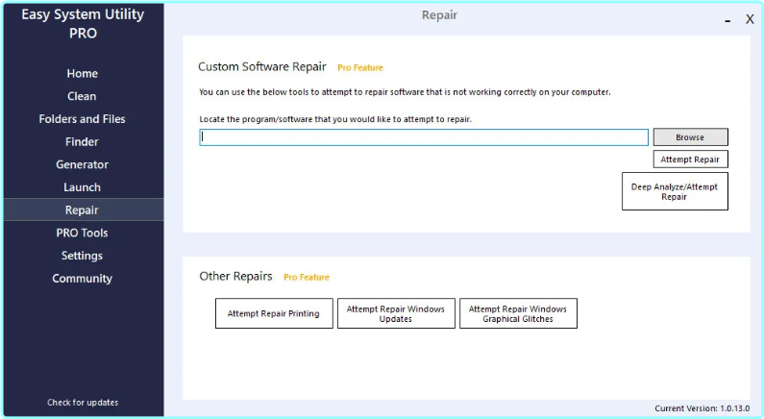Click Current Version 1.0.13.0 text
Image resolution: width=764 pixels, height=419 pixels.
[702, 408]
